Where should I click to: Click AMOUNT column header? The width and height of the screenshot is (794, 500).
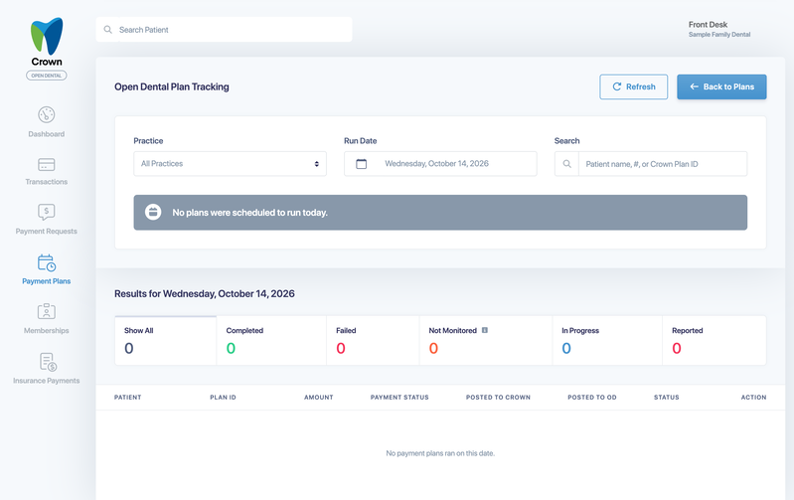[319, 398]
